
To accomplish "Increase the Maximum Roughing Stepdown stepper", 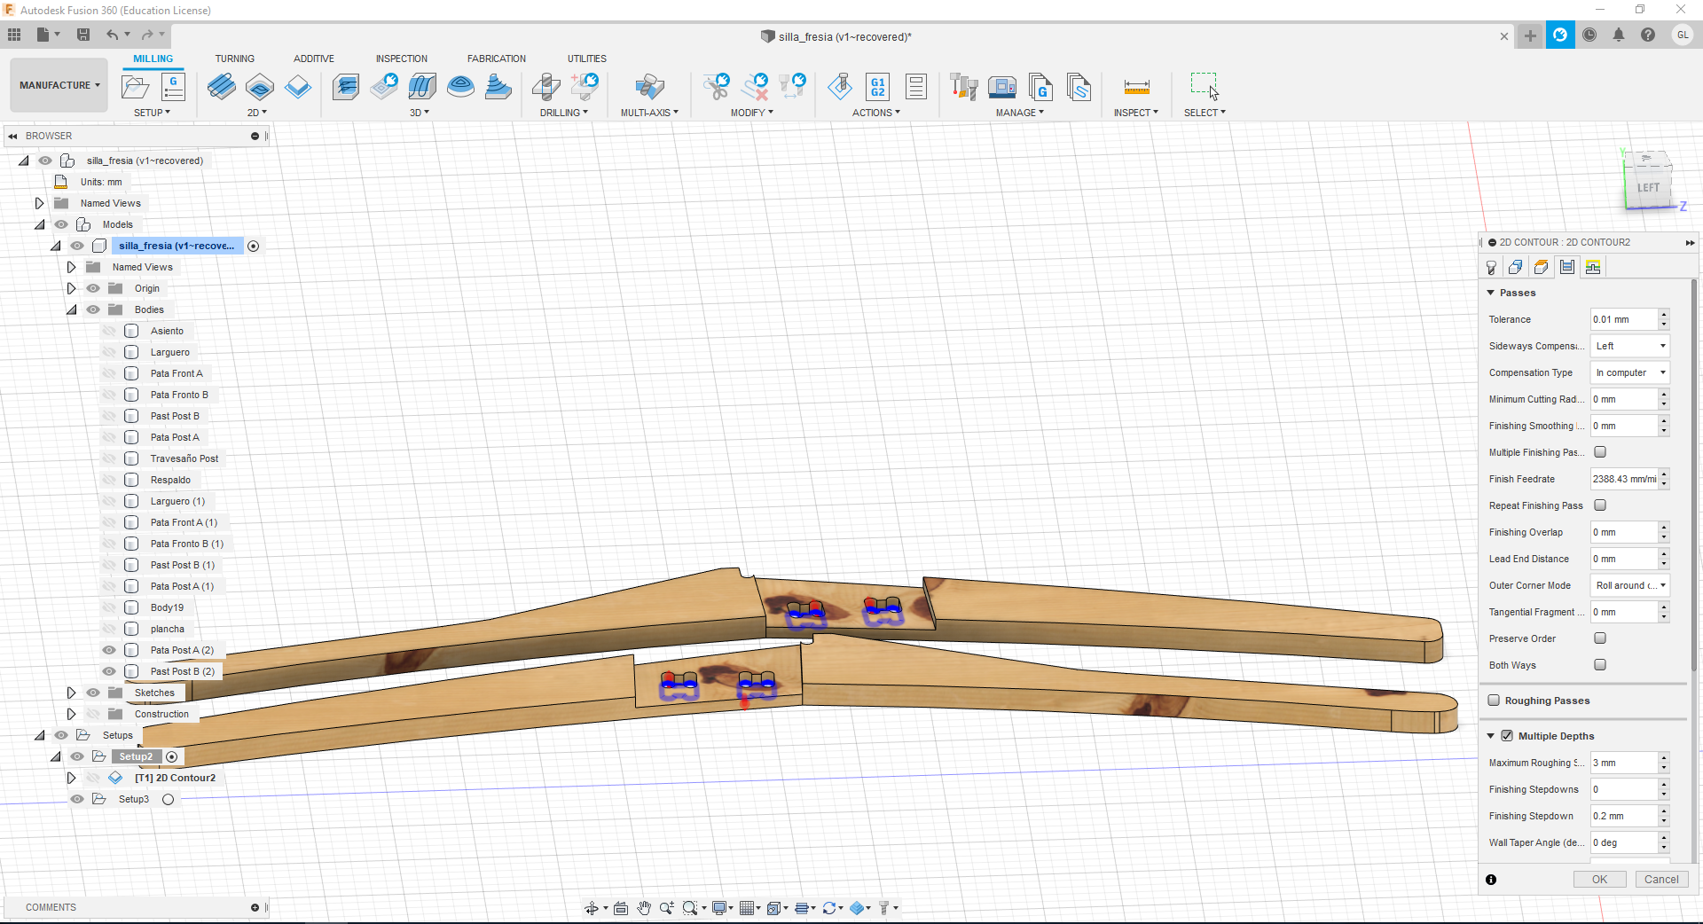I will tap(1664, 758).
